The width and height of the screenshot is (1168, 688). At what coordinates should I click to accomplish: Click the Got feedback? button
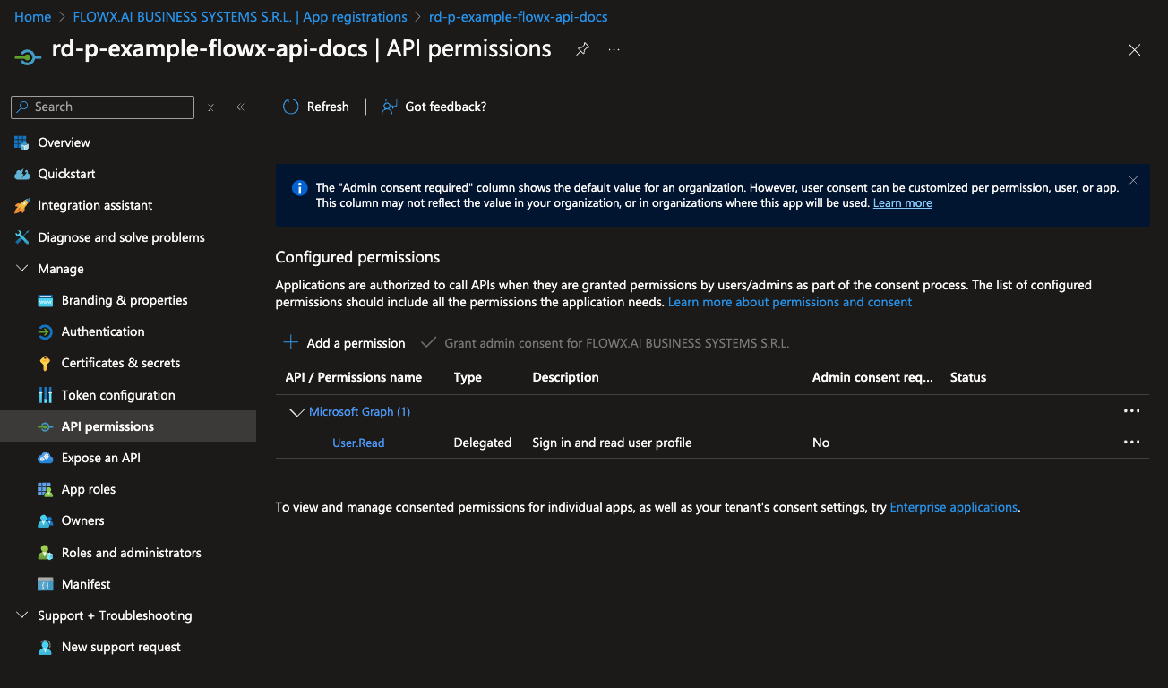[434, 107]
